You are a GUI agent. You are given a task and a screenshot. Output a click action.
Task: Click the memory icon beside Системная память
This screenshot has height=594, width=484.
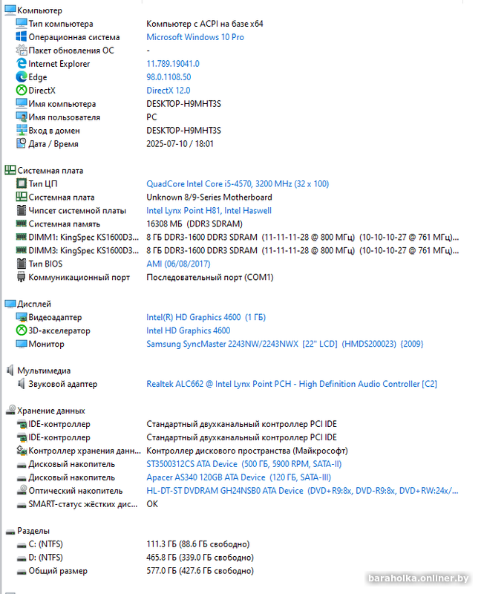(22, 223)
